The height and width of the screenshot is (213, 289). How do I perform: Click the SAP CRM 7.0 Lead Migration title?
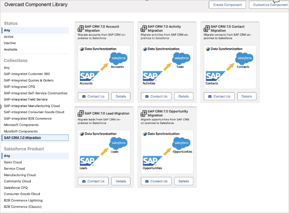[x=107, y=113]
